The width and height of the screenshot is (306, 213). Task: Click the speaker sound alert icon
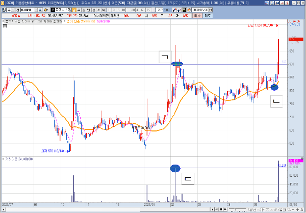[46, 10]
